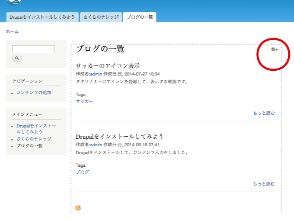The height and width of the screenshot is (220, 294).
Task: Open the Drupalをインストールしてみよう top tab
Action: click(43, 17)
